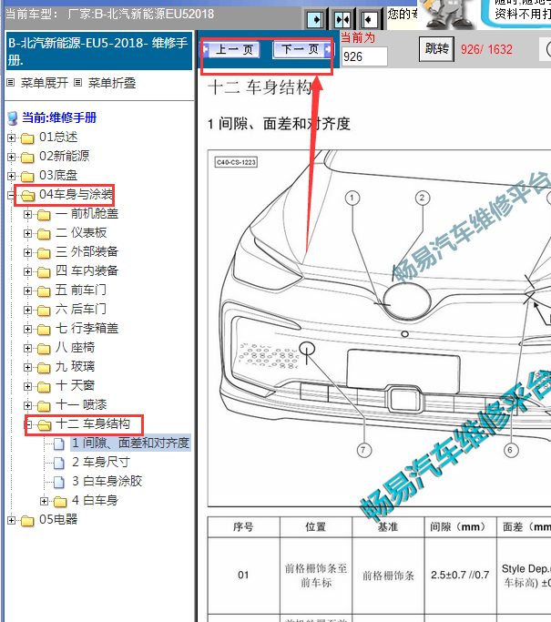Expand the 02新能源 tree node
The height and width of the screenshot is (622, 551).
pos(12,157)
